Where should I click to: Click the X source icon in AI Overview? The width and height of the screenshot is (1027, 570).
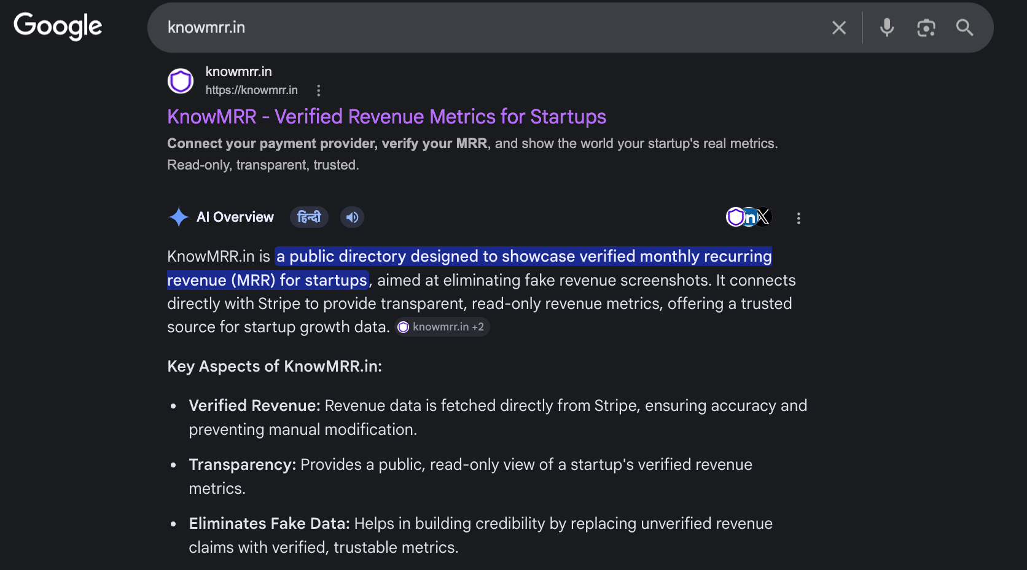pyautogui.click(x=763, y=217)
